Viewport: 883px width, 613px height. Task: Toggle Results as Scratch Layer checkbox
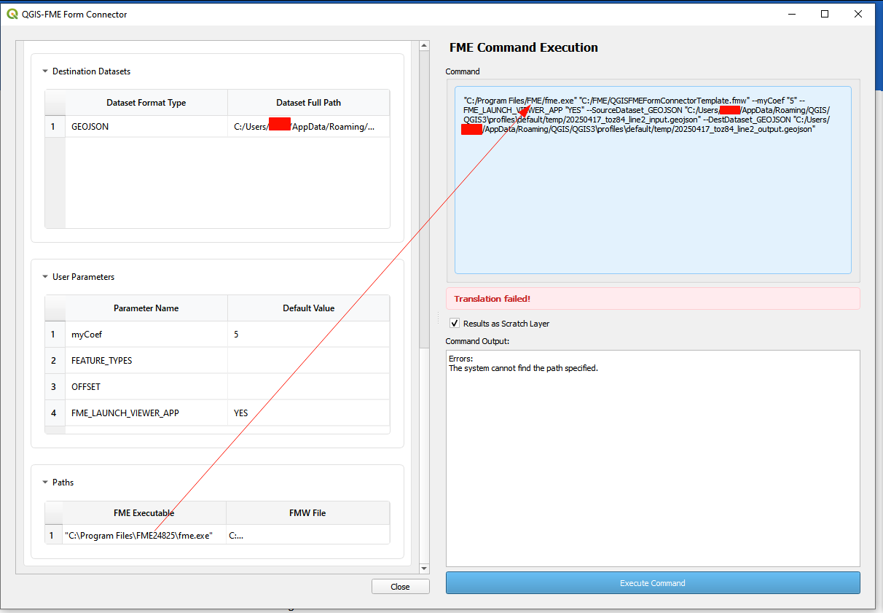(x=455, y=323)
